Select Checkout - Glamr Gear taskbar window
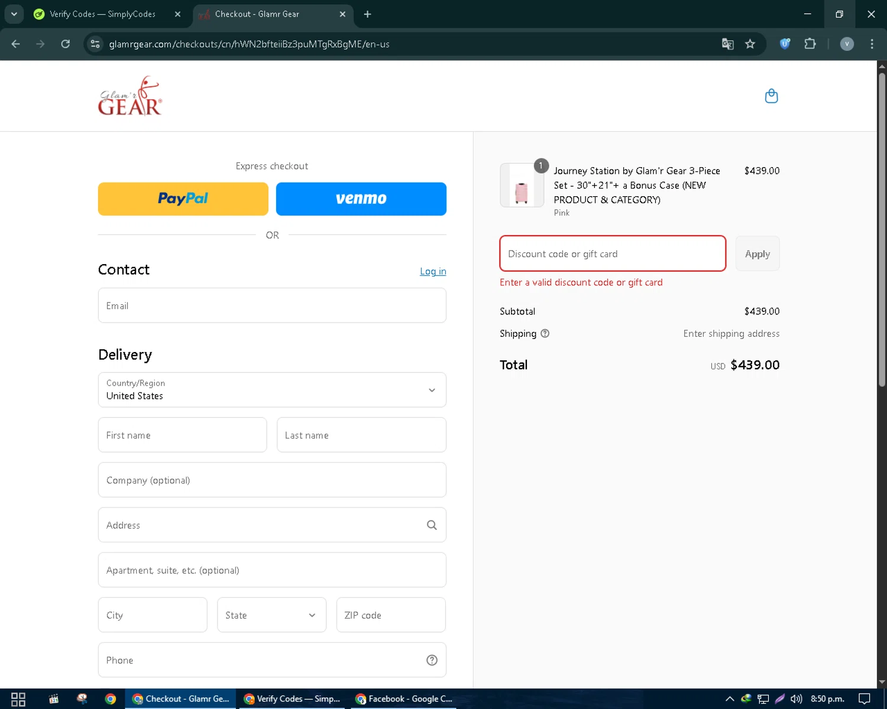 coord(180,699)
